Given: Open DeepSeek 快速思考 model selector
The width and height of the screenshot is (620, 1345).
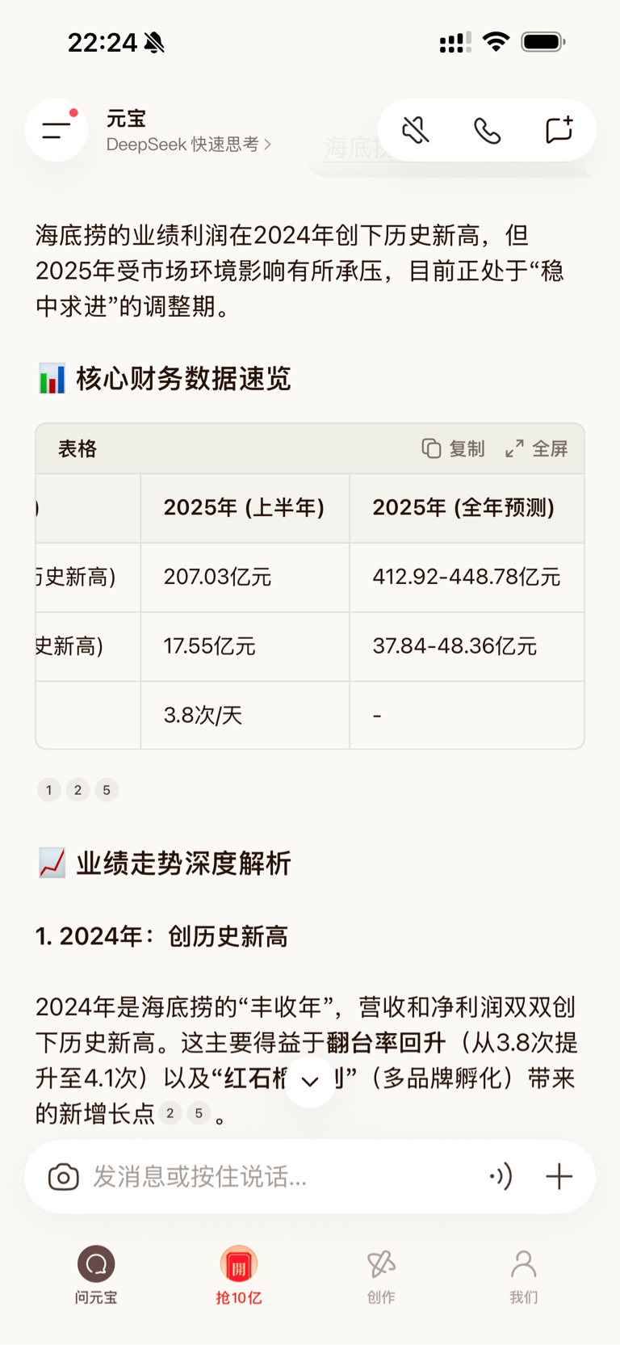Looking at the screenshot, I should pyautogui.click(x=189, y=144).
